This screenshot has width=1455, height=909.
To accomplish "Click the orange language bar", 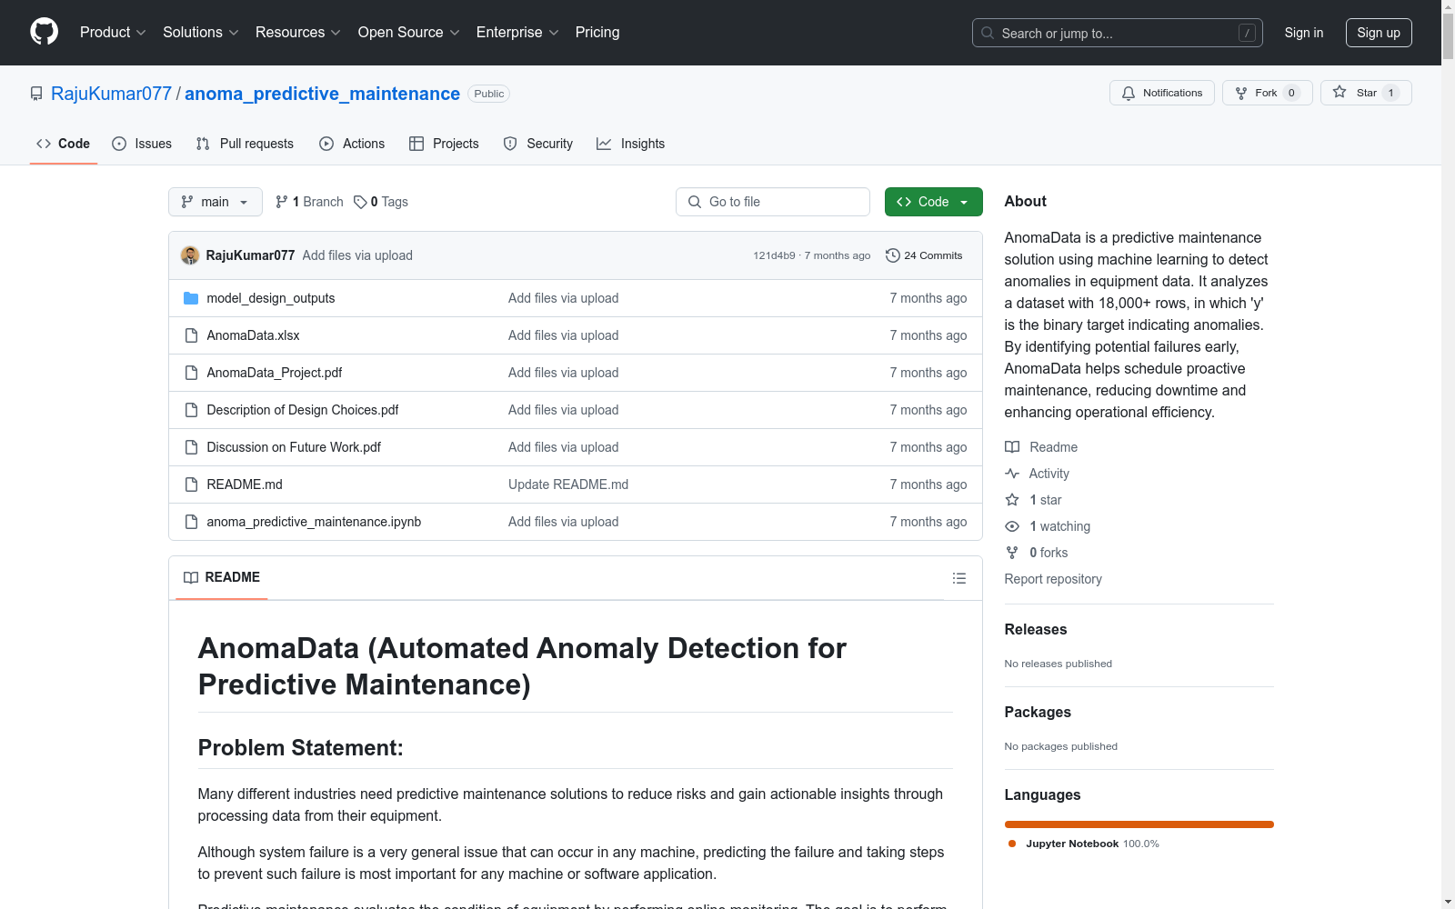I will tap(1139, 824).
